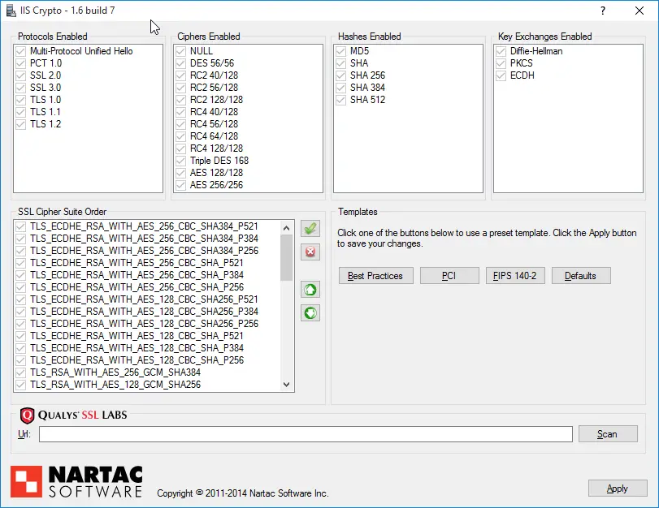This screenshot has width=659, height=508.
Task: Click cipher suite list scrollbar down arrow
Action: click(286, 385)
